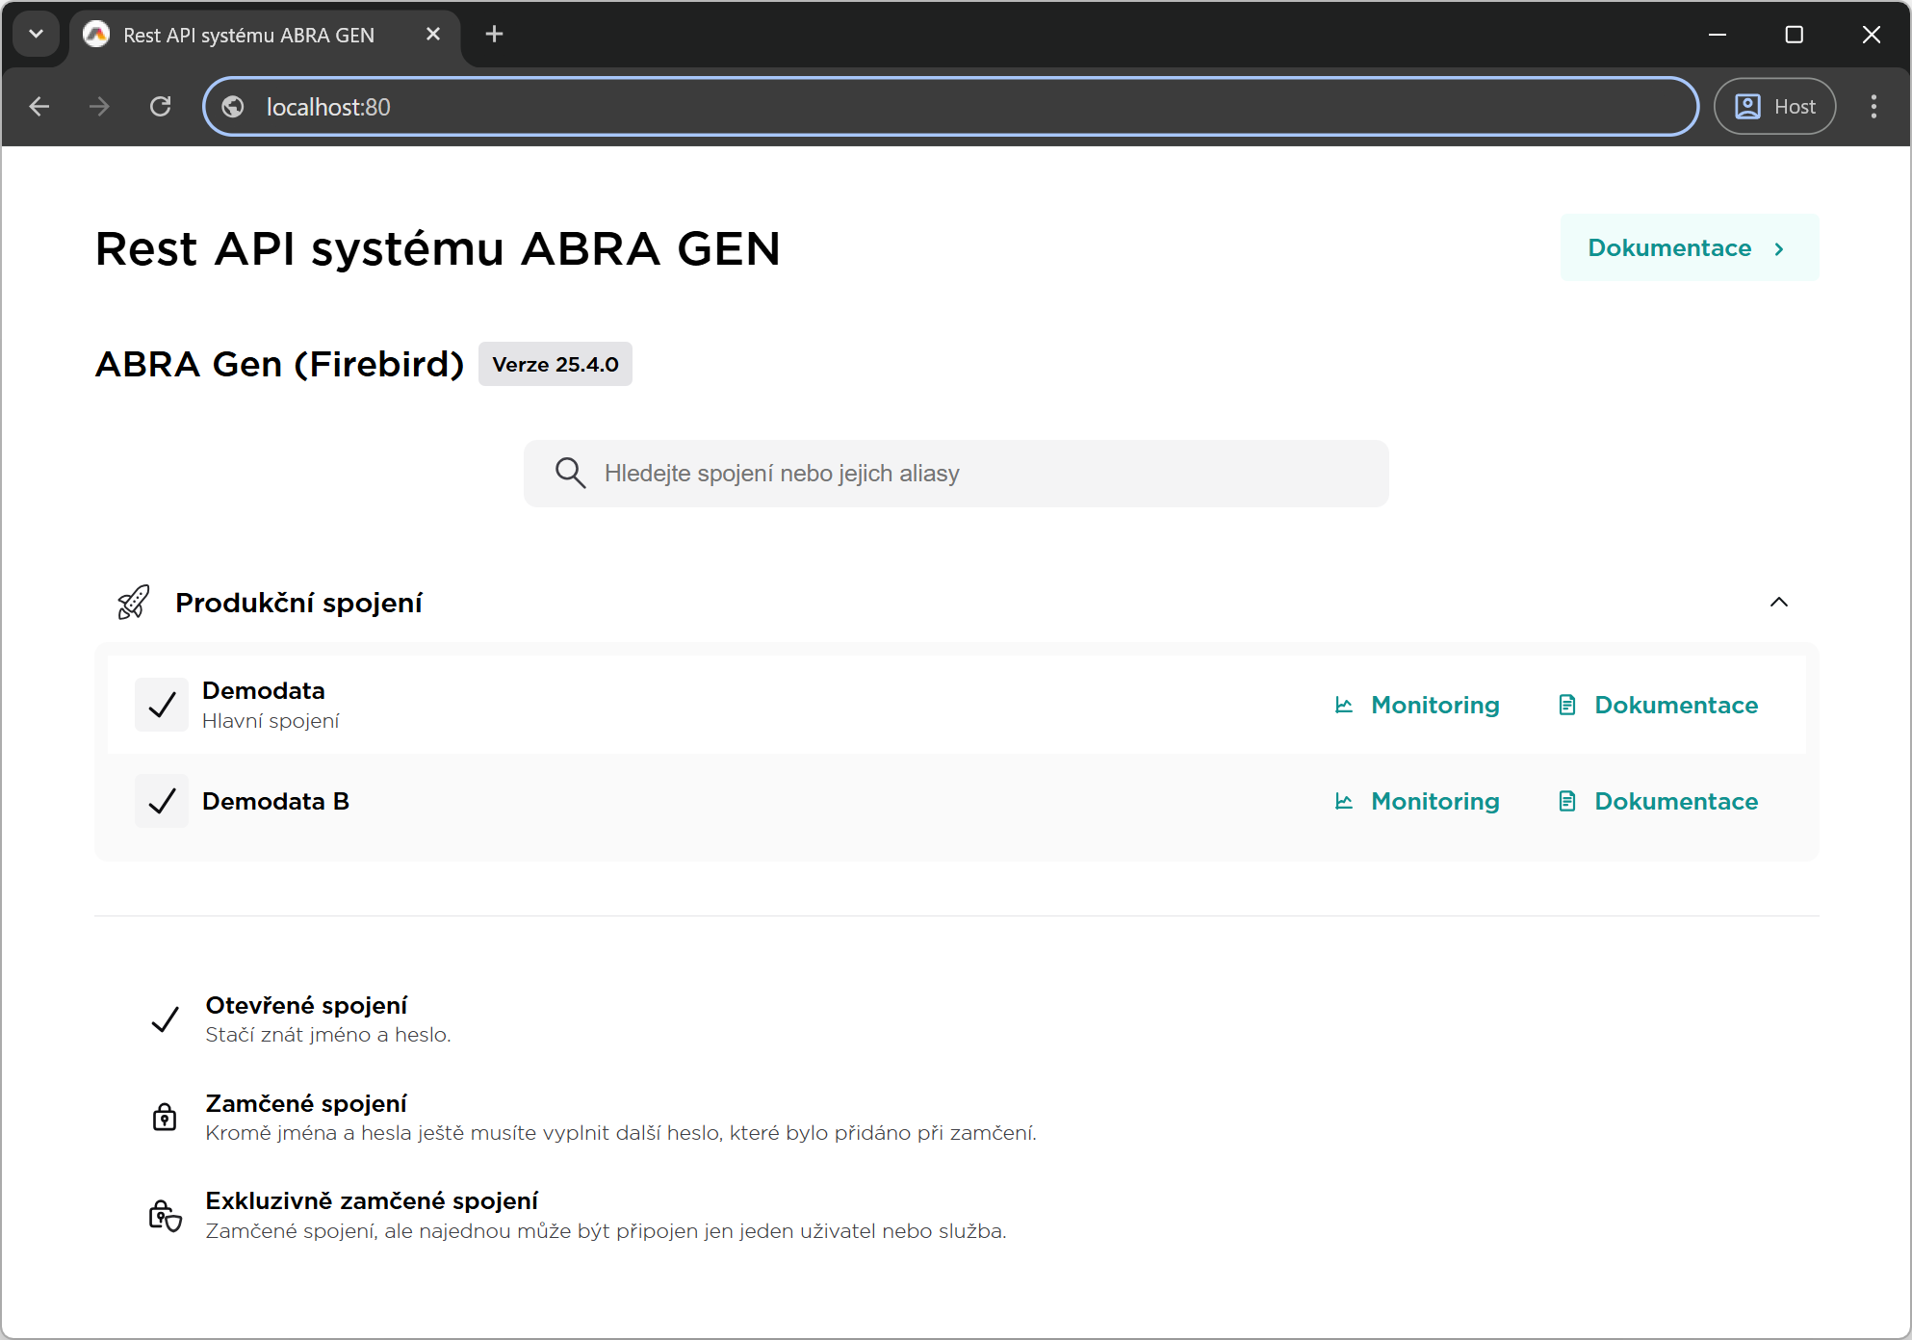Click the lock icon for Zamčené spojení
The image size is (1912, 1340).
(165, 1117)
